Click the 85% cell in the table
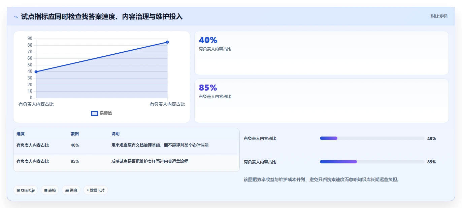 pos(75,161)
